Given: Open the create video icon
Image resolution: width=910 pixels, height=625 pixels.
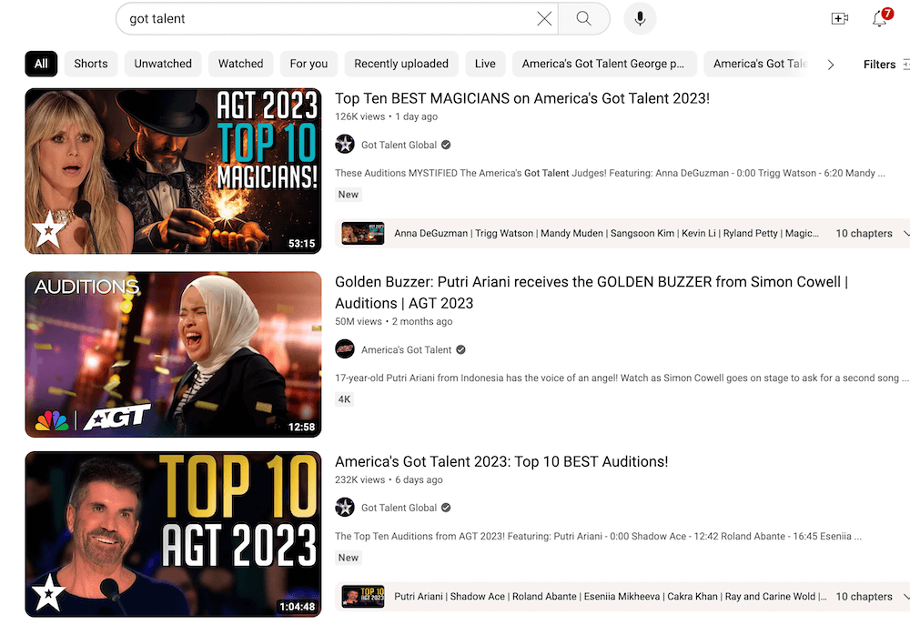Looking at the screenshot, I should [x=839, y=18].
